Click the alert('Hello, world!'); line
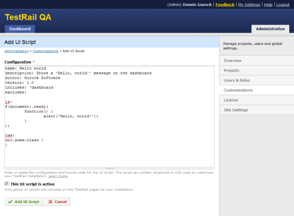 71,116
